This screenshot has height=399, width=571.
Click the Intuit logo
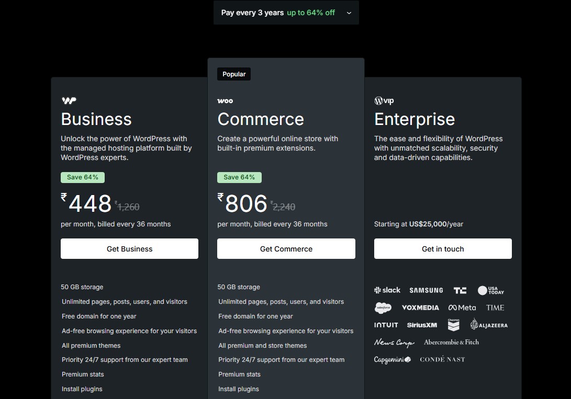[386, 325]
